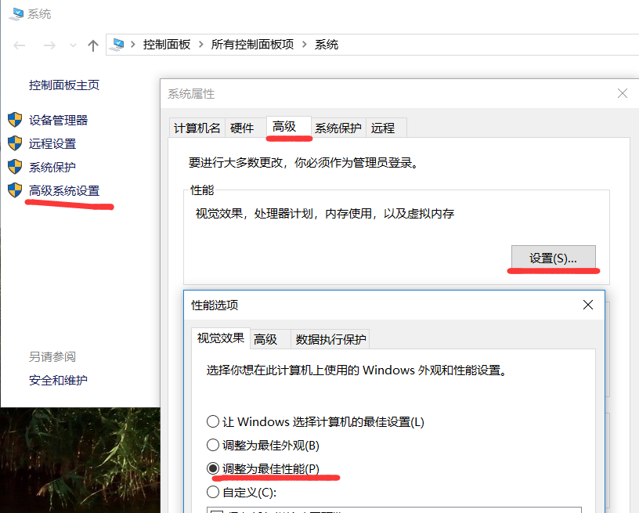Select the 自定义 radio button

pyautogui.click(x=212, y=493)
